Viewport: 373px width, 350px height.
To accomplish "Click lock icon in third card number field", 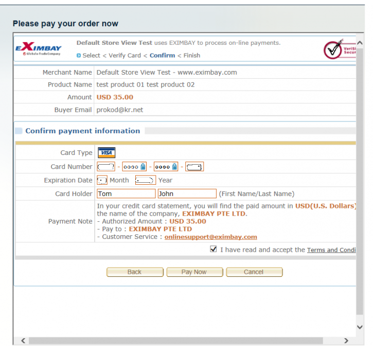I will point(174,167).
